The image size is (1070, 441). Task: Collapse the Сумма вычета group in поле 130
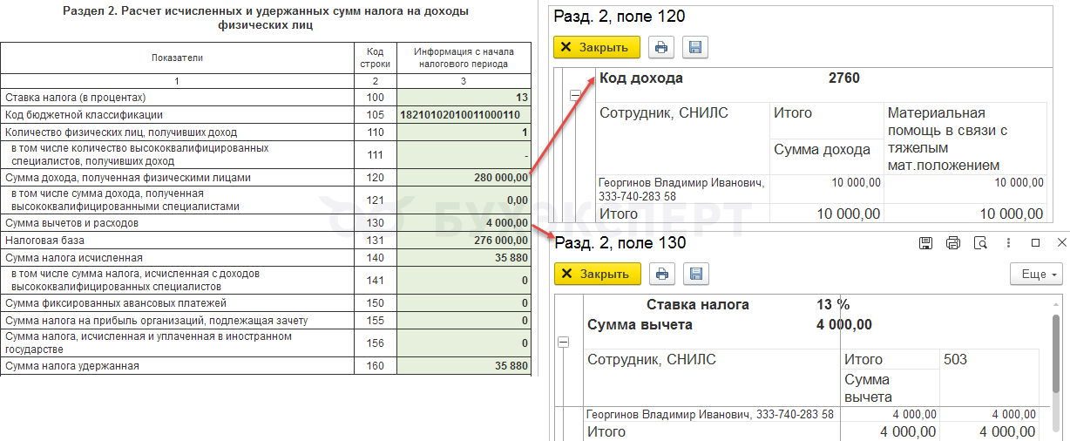pyautogui.click(x=563, y=343)
